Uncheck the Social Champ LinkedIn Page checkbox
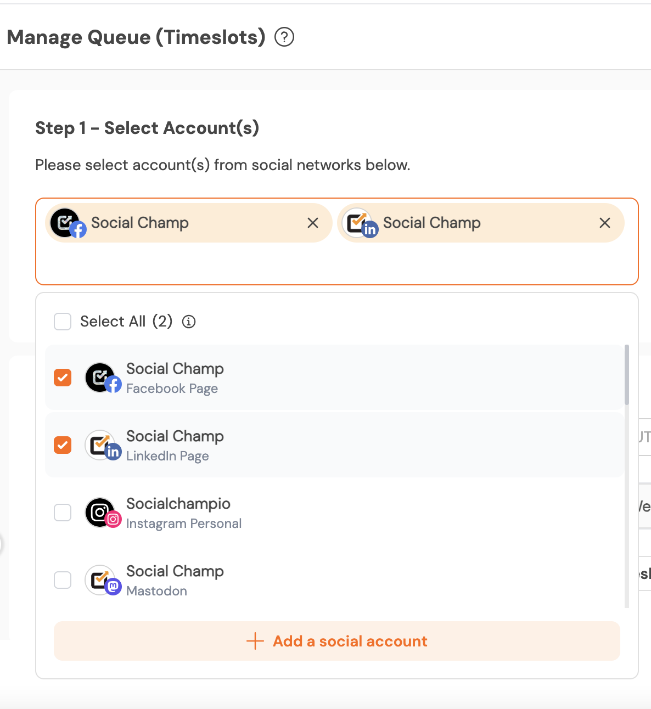Viewport: 651px width, 709px height. 63,444
